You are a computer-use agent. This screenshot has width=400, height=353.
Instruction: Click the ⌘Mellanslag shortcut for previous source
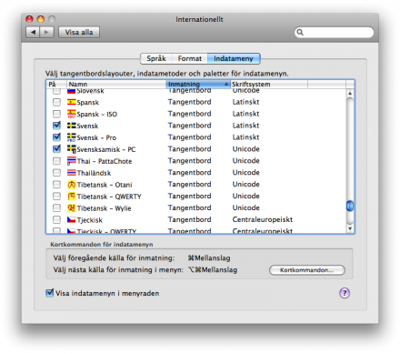click(209, 258)
